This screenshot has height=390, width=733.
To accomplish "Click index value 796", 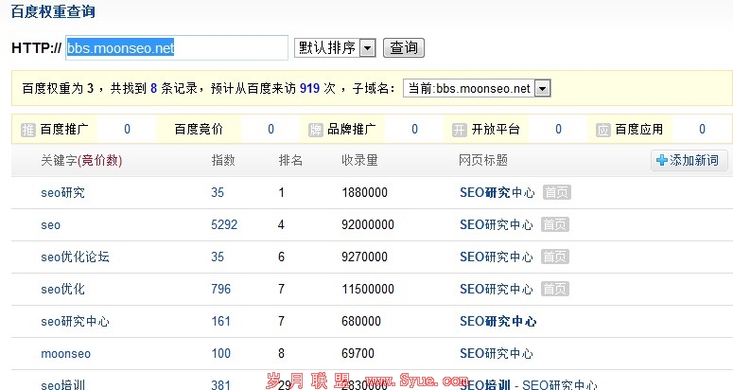I will (221, 289).
